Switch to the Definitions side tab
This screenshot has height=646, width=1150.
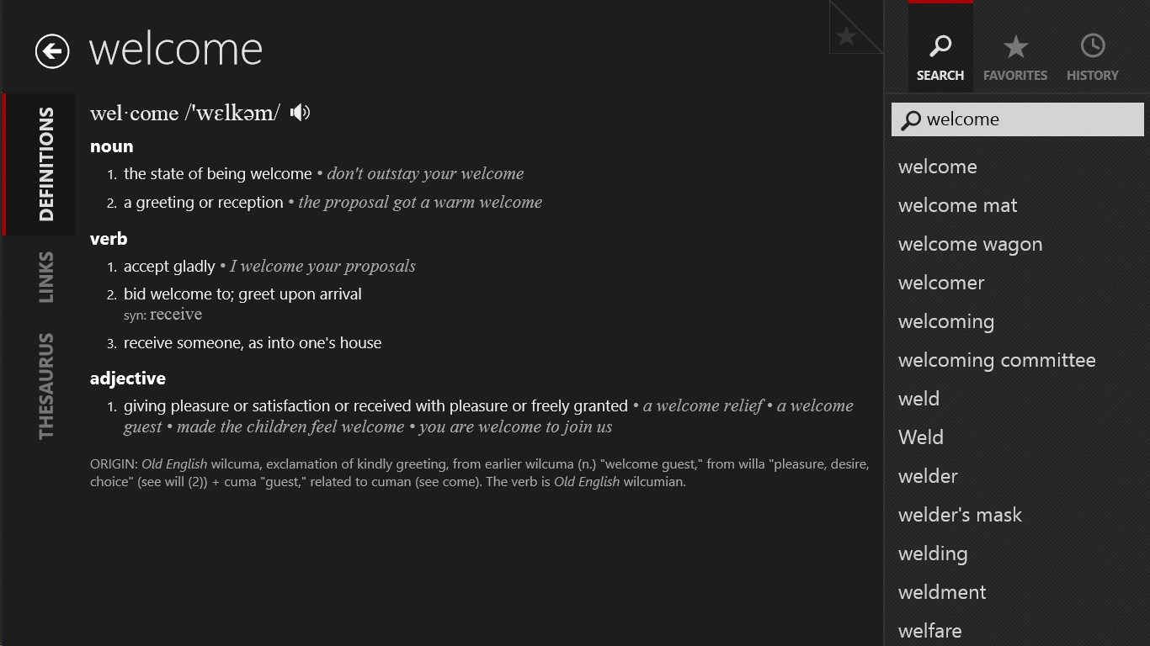(45, 164)
